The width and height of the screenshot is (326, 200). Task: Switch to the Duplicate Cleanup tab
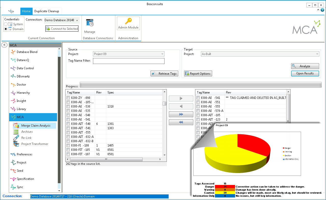(x=47, y=11)
